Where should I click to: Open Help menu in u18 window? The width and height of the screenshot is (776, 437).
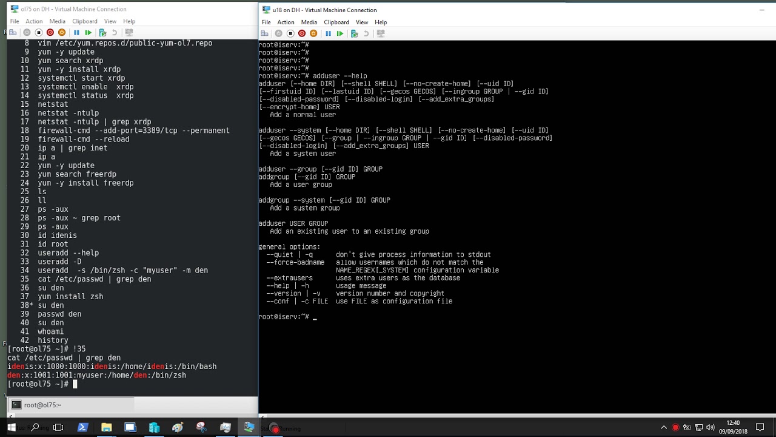click(381, 22)
